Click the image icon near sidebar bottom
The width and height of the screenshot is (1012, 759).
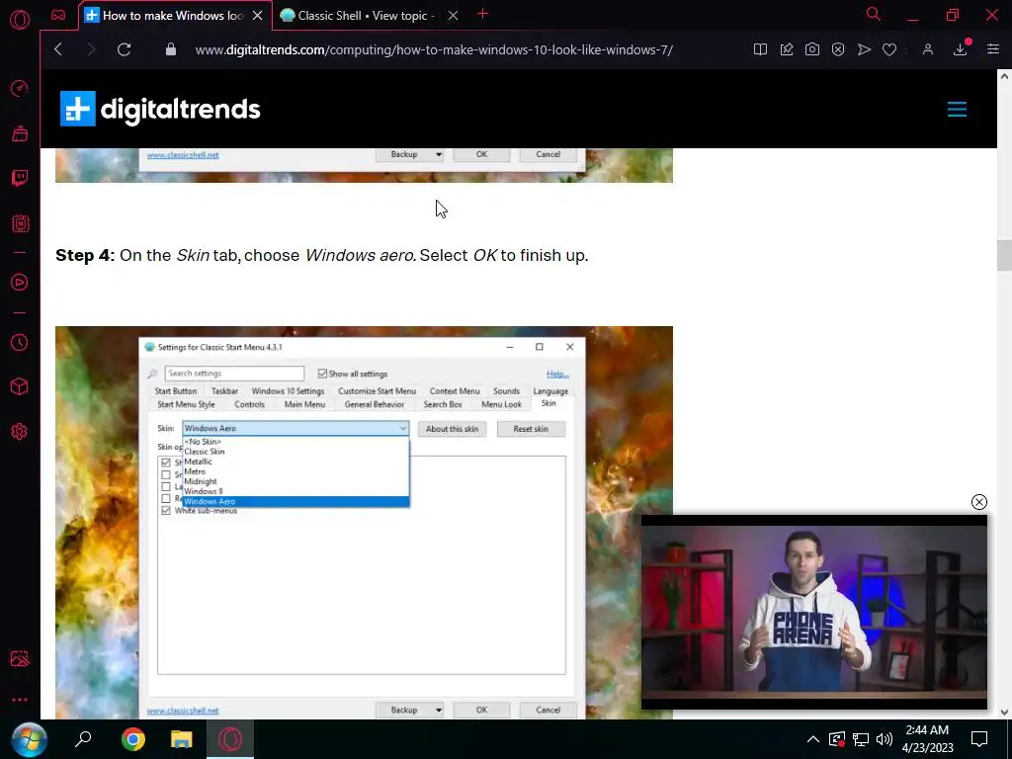(20, 658)
